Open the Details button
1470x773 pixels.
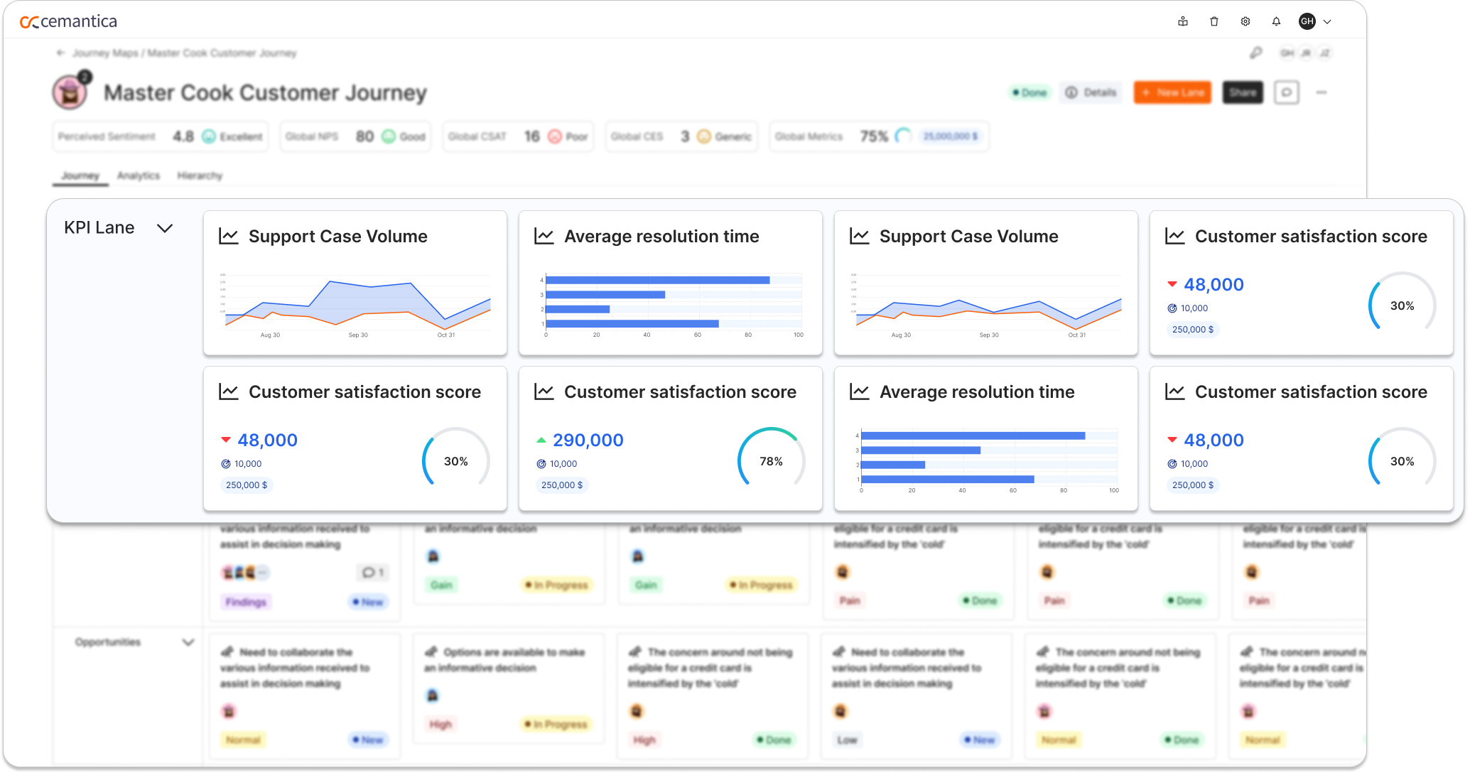point(1091,92)
